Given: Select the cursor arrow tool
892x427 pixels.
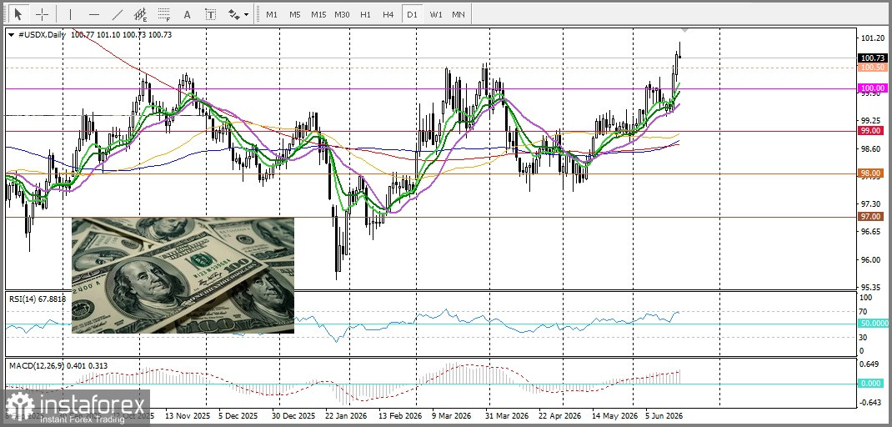Looking at the screenshot, I should point(19,13).
